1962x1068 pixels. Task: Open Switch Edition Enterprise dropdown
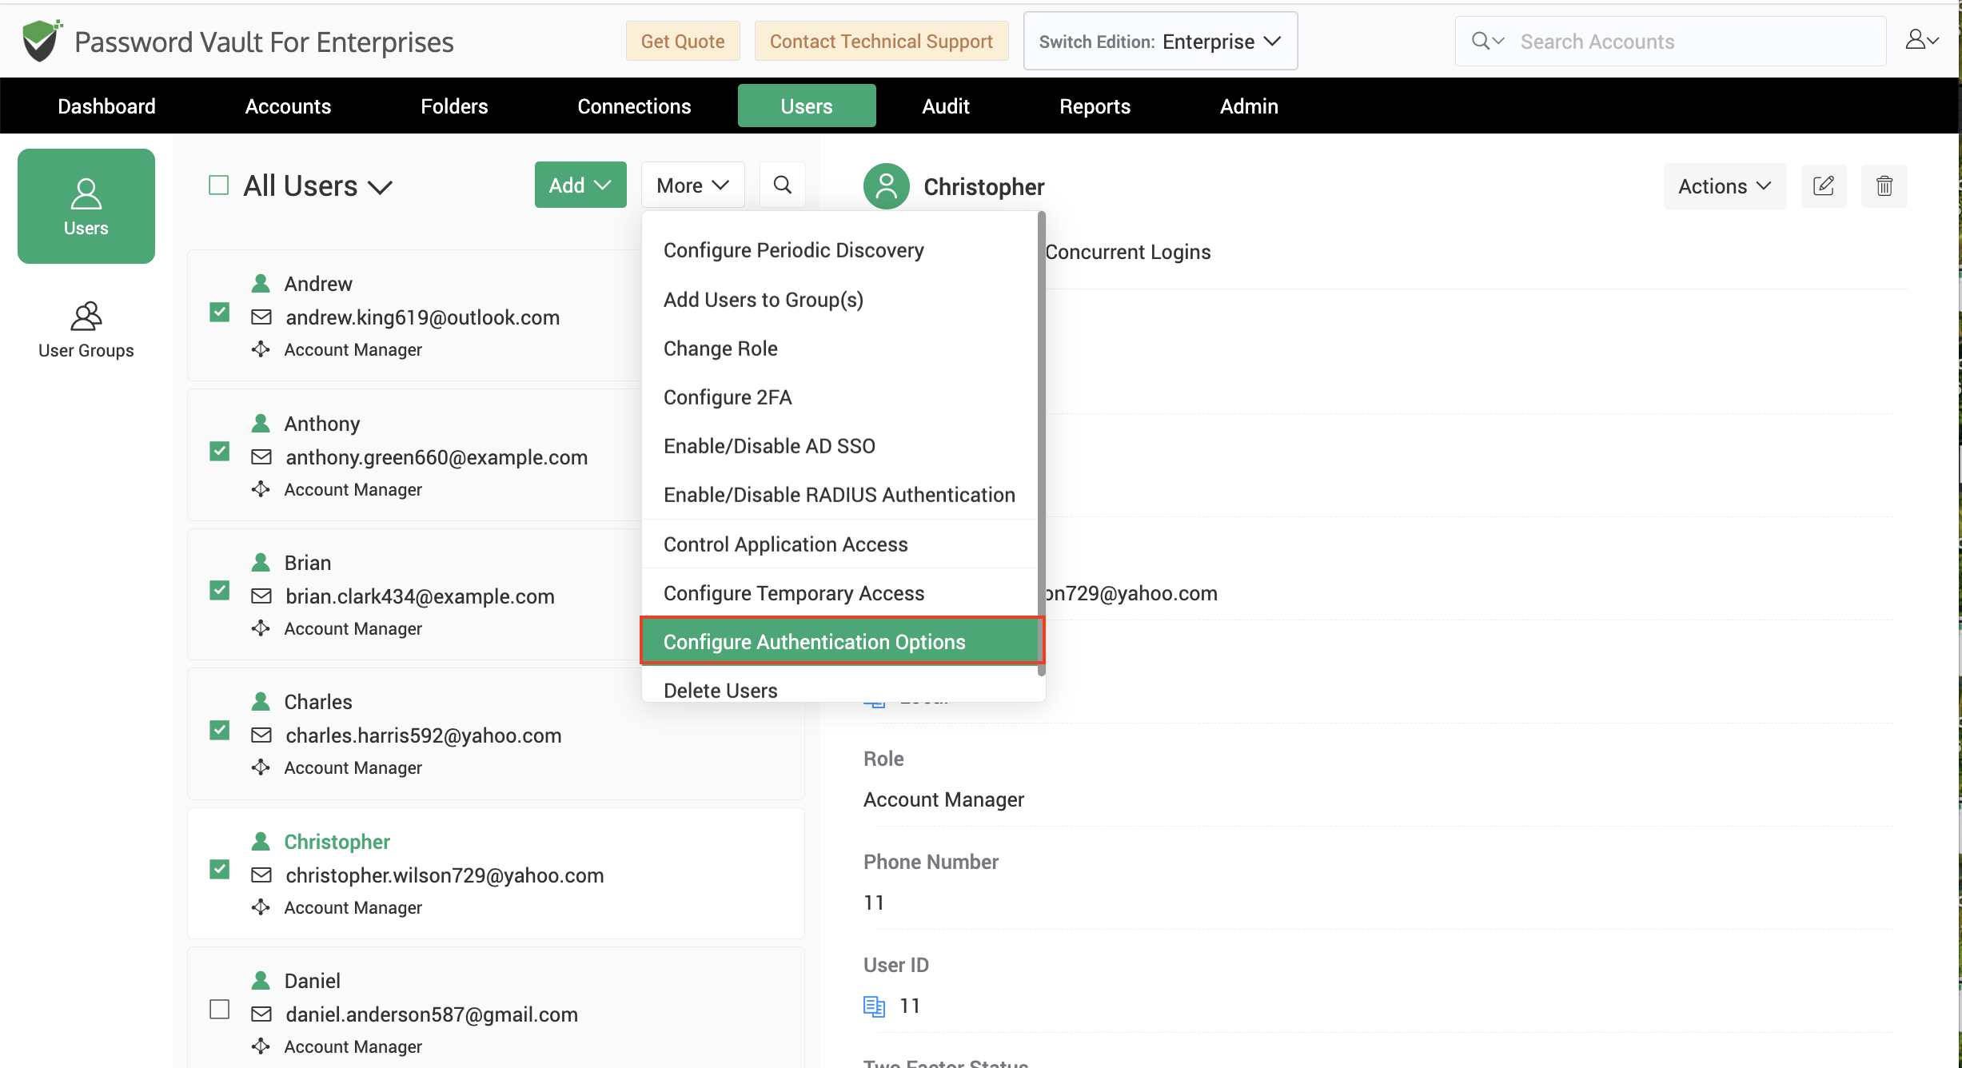tap(1161, 41)
